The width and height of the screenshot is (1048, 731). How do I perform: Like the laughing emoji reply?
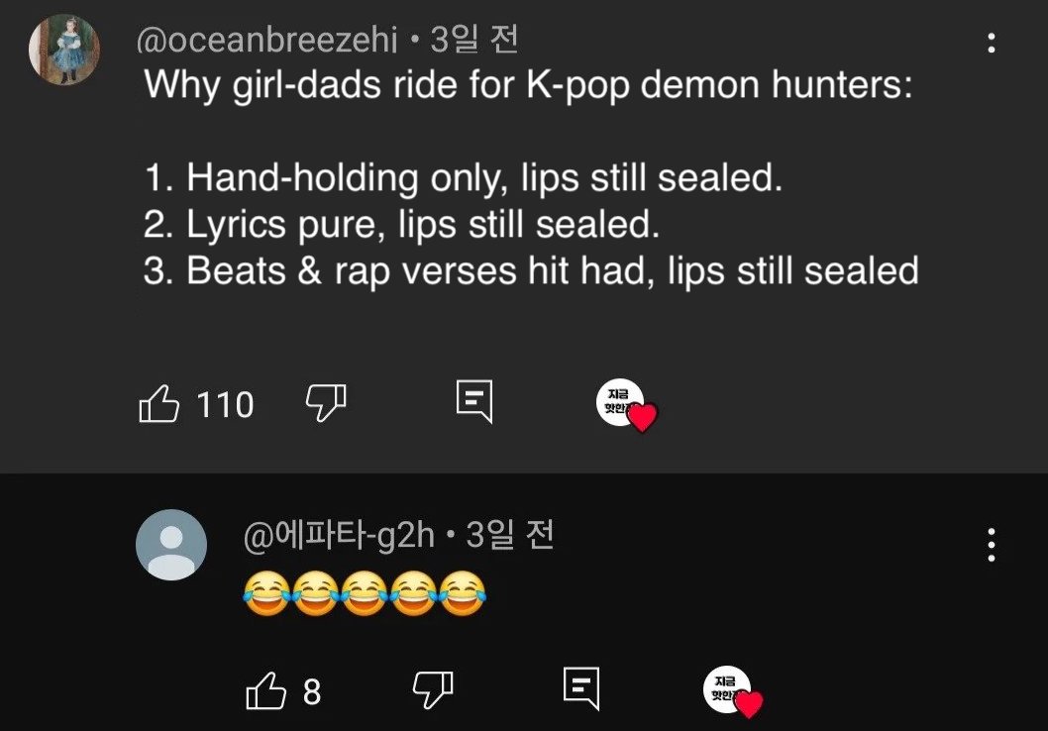pyautogui.click(x=265, y=691)
